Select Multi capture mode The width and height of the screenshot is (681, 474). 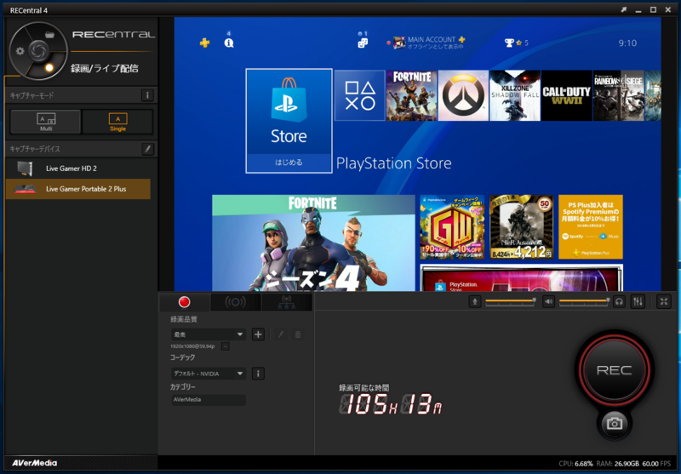(46, 122)
